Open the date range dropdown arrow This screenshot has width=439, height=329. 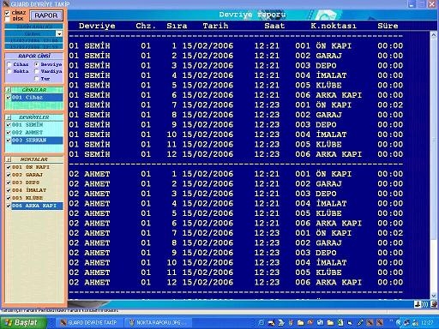(59, 33)
